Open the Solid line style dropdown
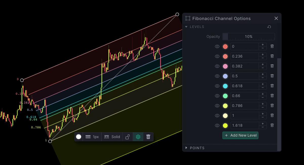 coord(112,137)
